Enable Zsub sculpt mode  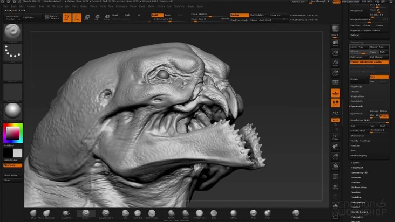[x=168, y=15]
